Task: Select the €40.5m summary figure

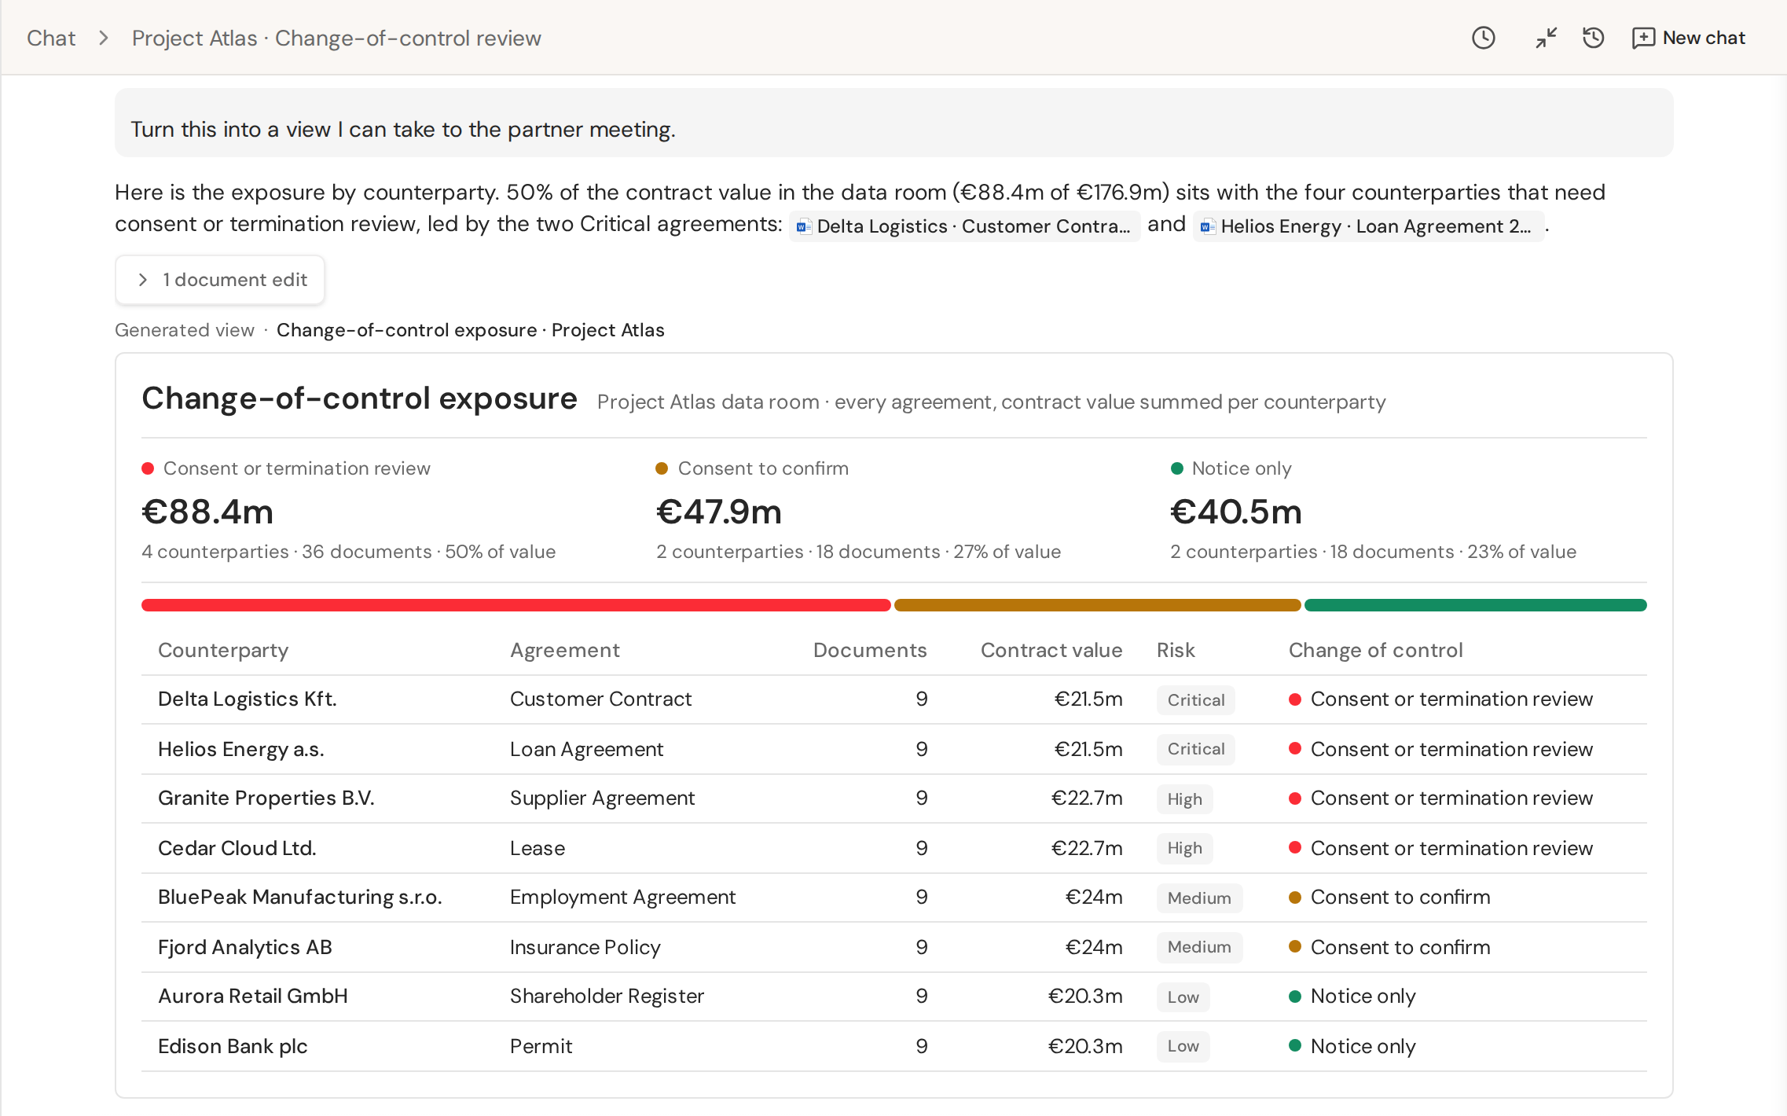Action: [1236, 512]
